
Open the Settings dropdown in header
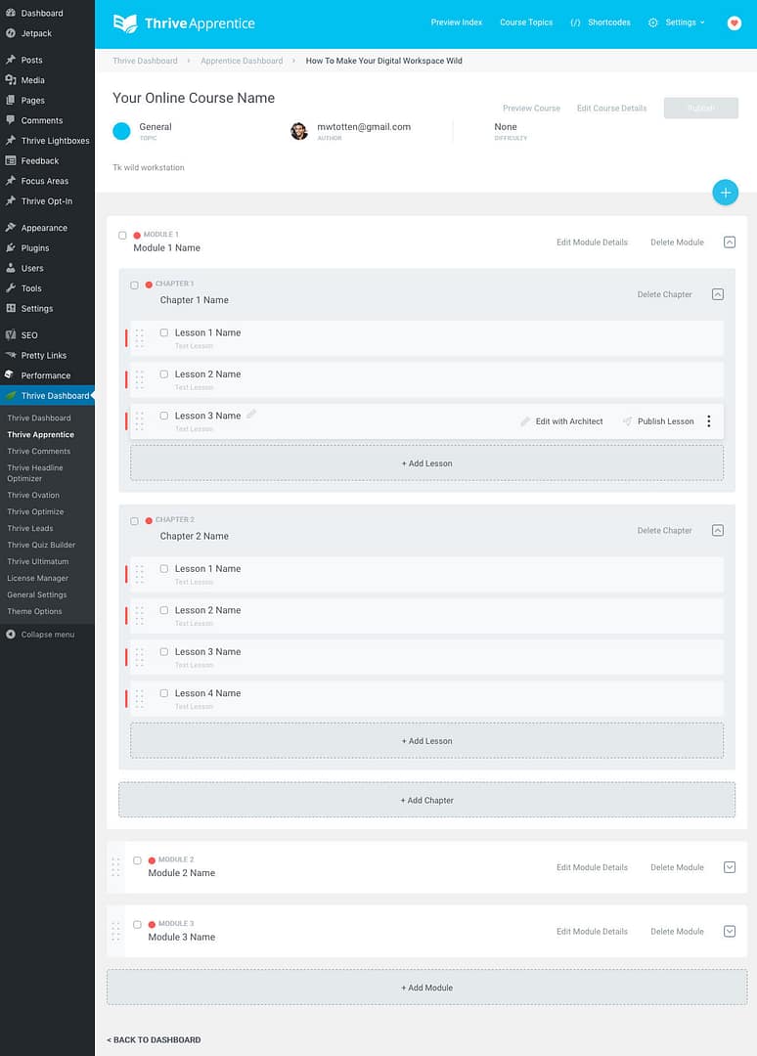(x=677, y=22)
